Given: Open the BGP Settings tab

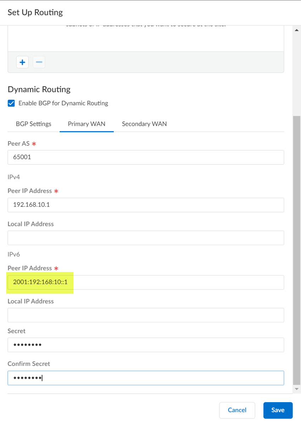Looking at the screenshot, I should 34,124.
